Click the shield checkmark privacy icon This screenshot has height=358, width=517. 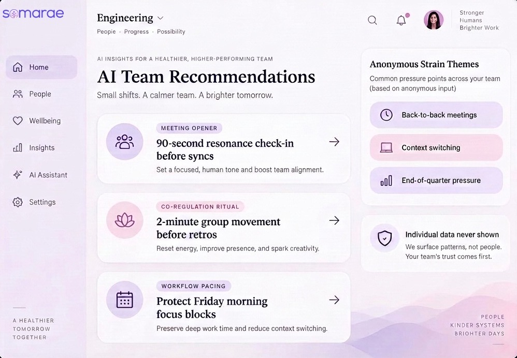pos(384,238)
